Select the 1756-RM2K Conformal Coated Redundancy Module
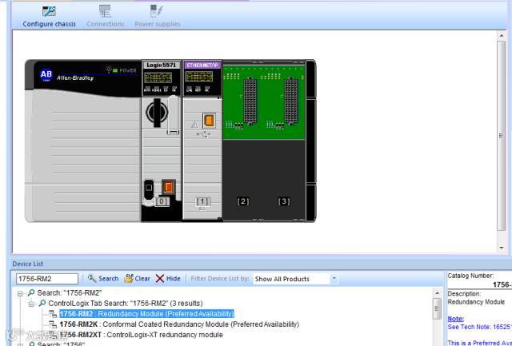The width and height of the screenshot is (512, 346). 179,324
